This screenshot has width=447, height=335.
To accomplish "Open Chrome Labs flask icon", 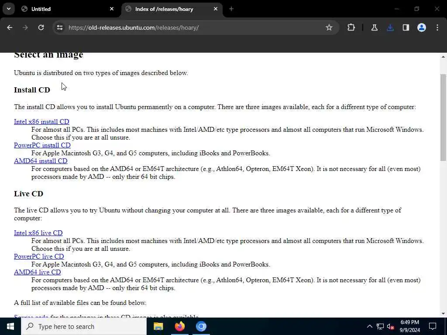I will pos(374,27).
